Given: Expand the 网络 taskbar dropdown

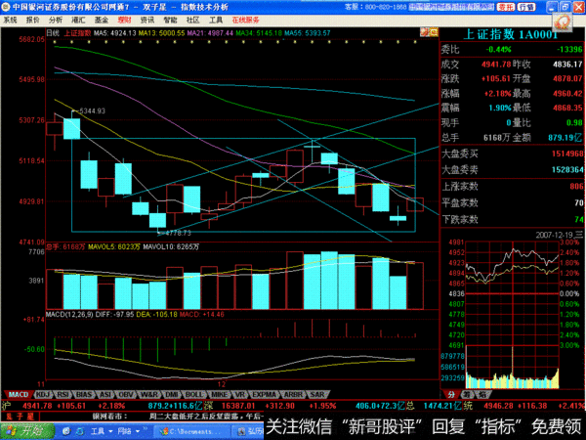Looking at the screenshot, I should click(129, 431).
